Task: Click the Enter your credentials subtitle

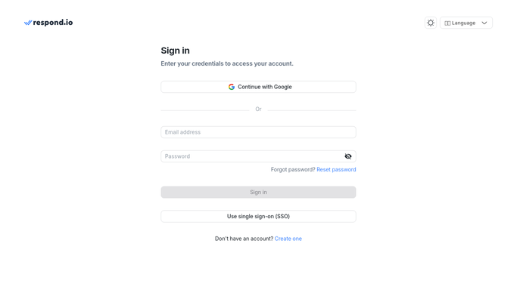Action: [227, 63]
